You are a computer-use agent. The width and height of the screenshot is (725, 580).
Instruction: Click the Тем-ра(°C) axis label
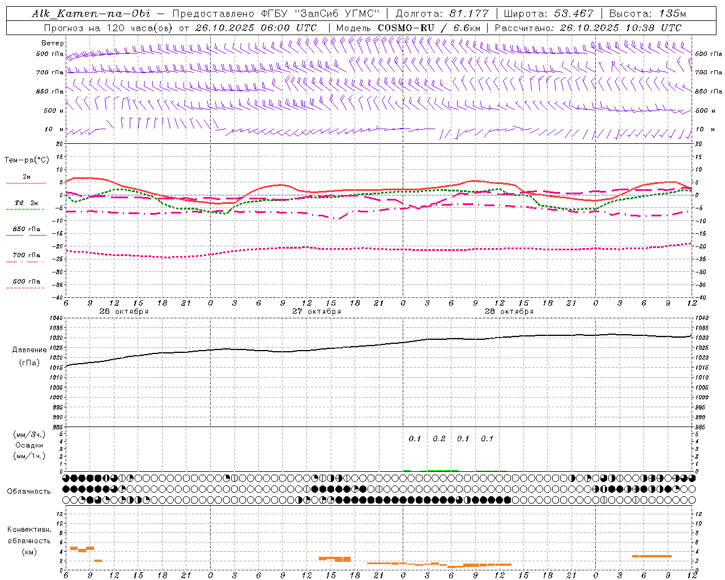coord(27,160)
